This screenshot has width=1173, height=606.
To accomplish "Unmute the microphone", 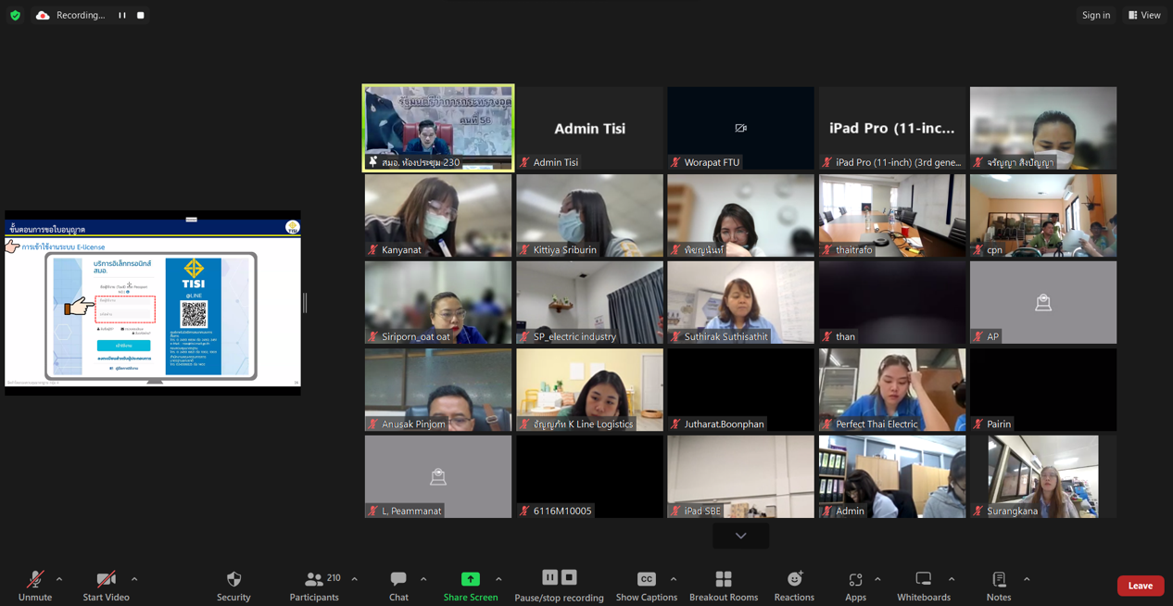I will click(35, 586).
